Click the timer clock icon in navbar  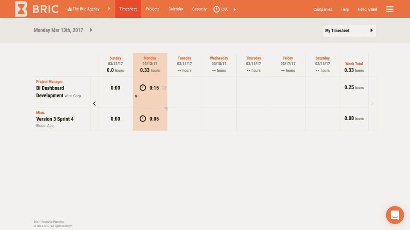(x=216, y=9)
